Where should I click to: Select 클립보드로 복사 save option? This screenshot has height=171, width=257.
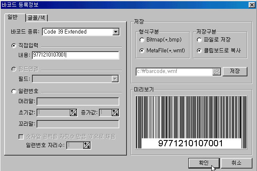199,50
